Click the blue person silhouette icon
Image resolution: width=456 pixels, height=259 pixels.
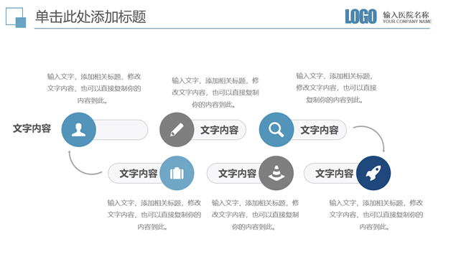[78, 130]
